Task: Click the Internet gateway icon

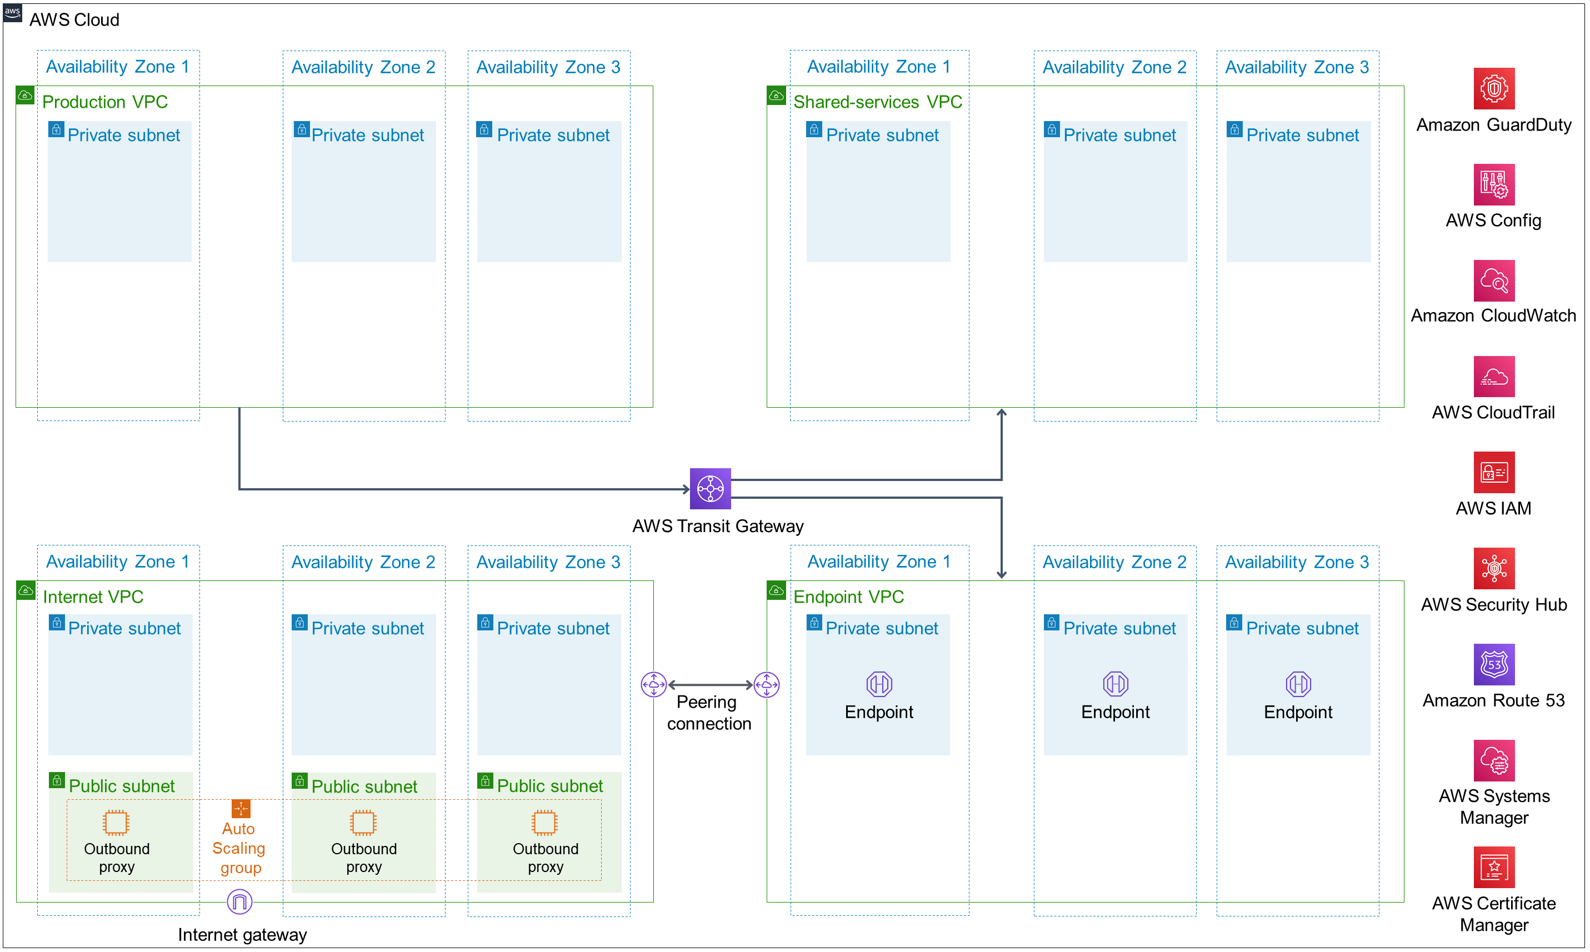Action: (x=239, y=902)
